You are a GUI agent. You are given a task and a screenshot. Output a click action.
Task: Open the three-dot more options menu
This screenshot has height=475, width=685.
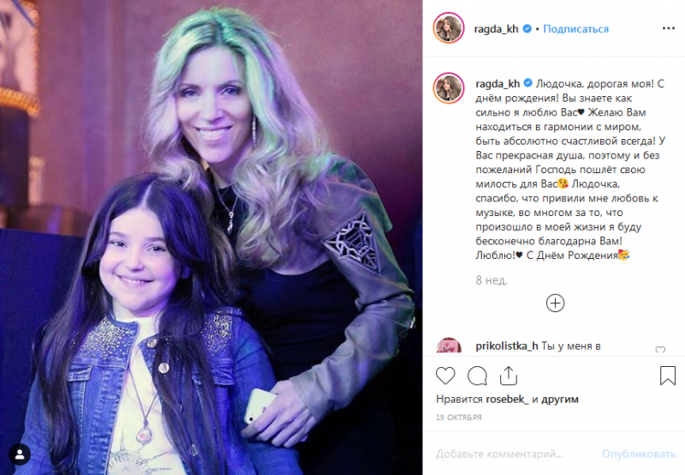coord(669,28)
